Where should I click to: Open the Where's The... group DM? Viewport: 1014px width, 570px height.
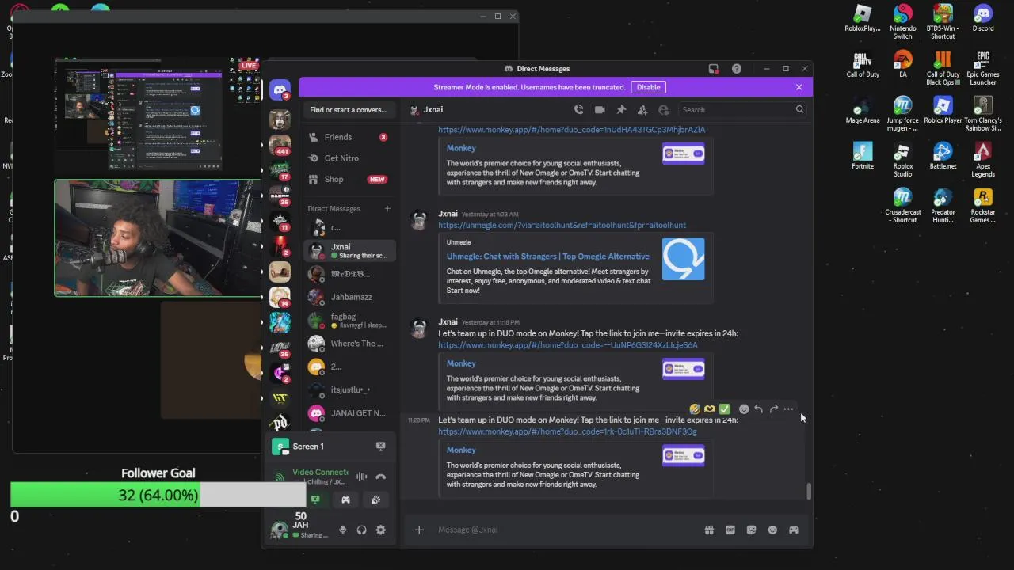349,344
